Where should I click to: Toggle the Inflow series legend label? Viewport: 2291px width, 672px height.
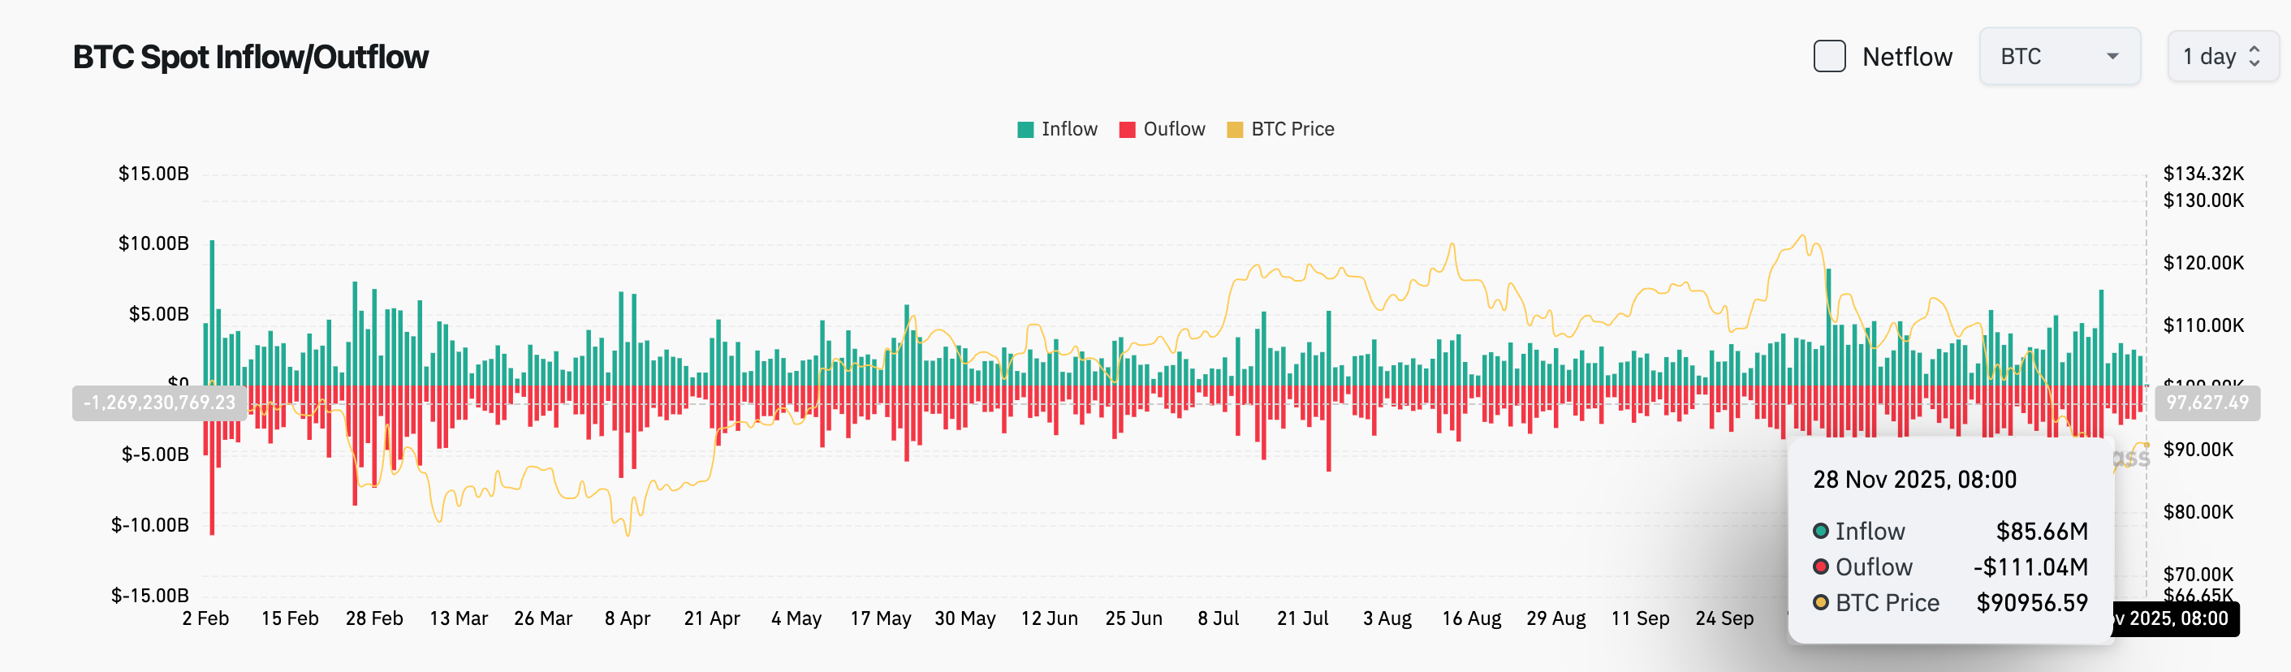1069,130
